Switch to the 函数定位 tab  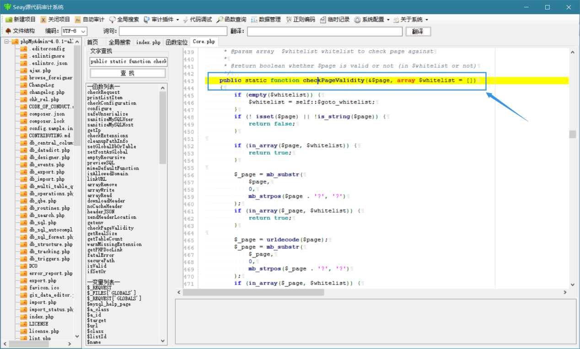[177, 42]
